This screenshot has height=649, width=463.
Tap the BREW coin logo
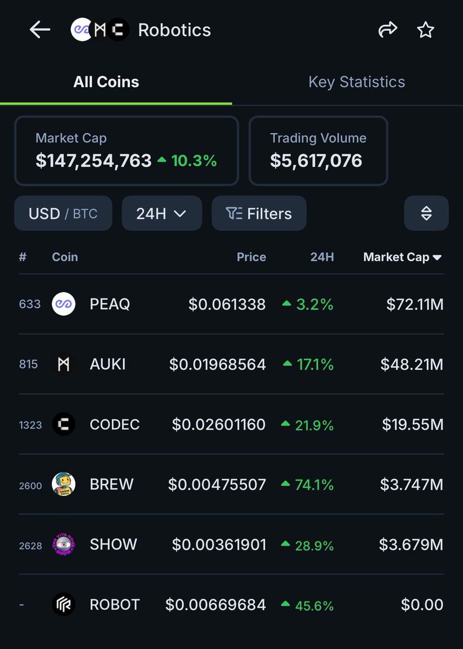pos(63,484)
